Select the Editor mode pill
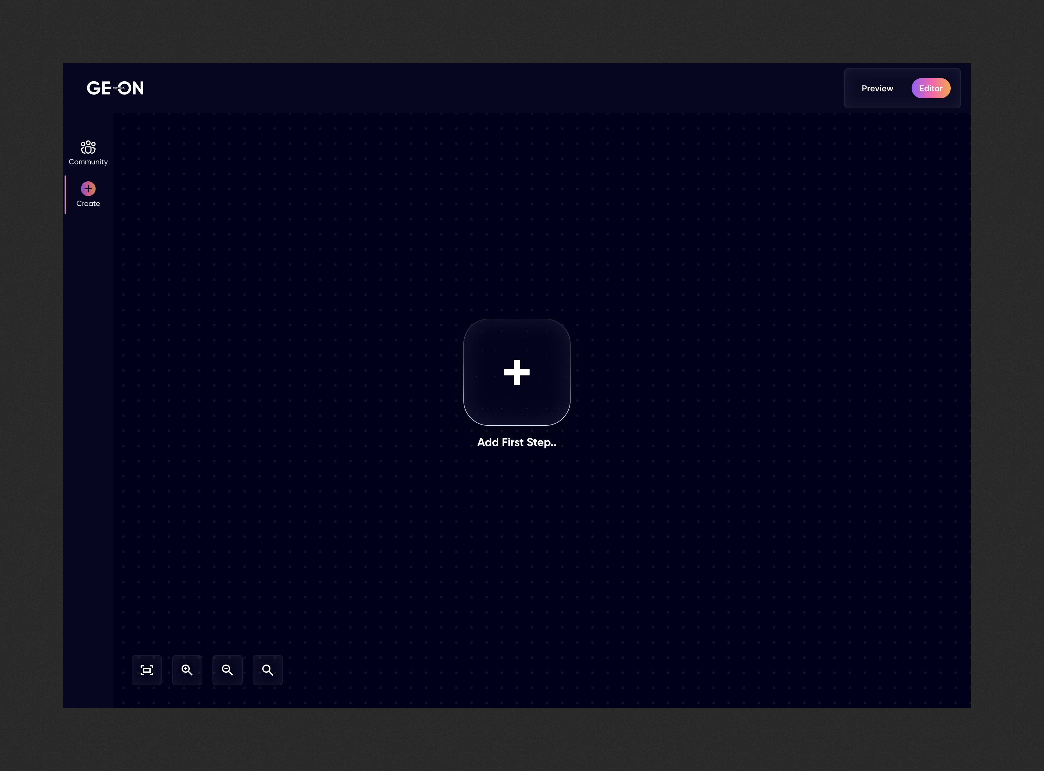 point(931,88)
